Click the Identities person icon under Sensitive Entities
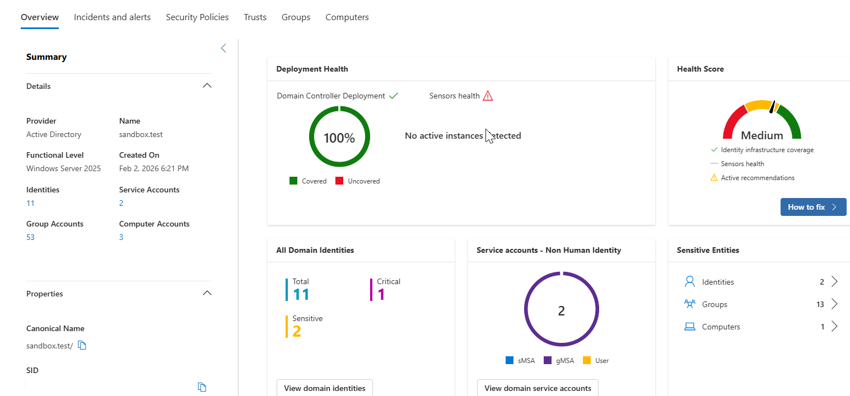The height and width of the screenshot is (396, 850). 689,281
